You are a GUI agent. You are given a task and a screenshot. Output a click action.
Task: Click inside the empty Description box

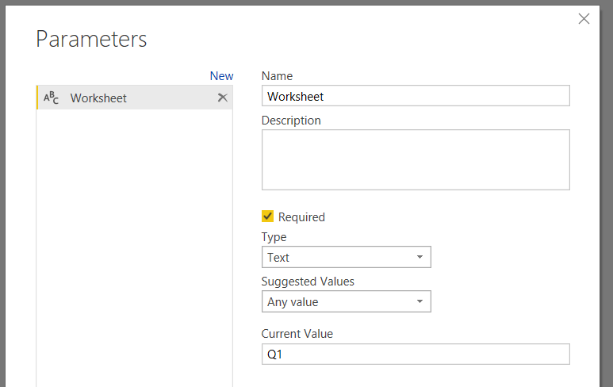pyautogui.click(x=416, y=160)
